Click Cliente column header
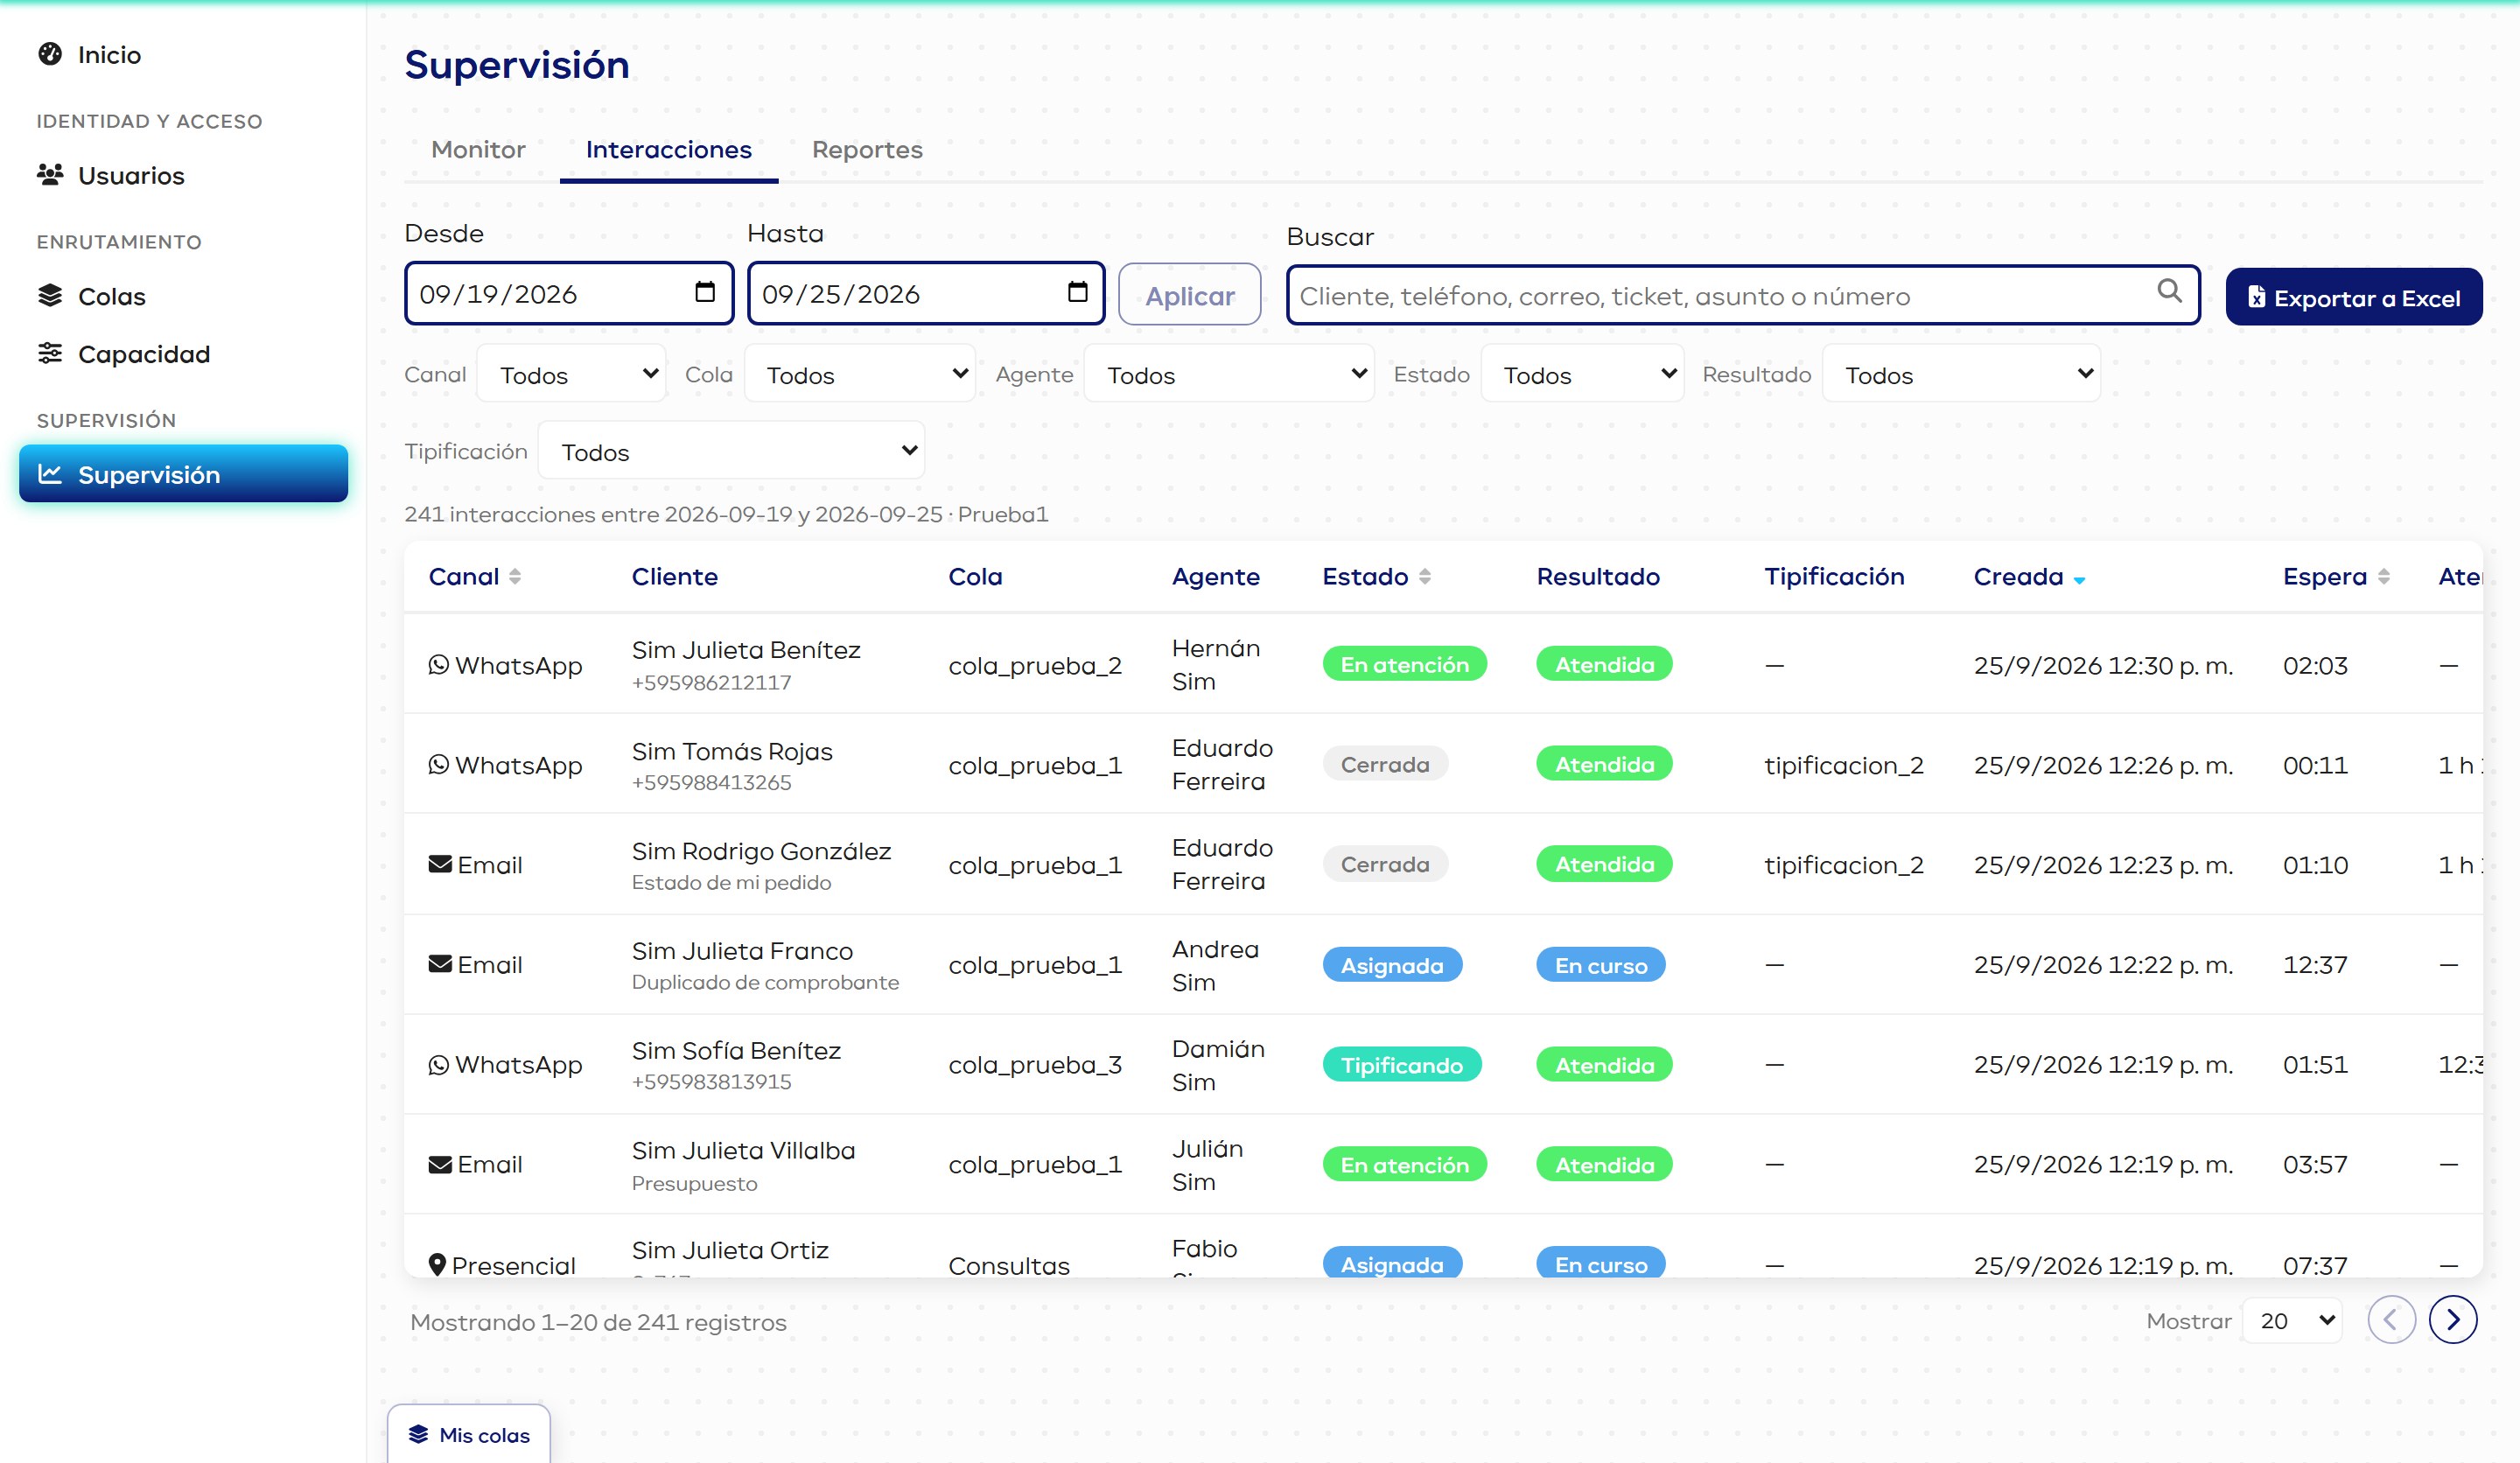Image resolution: width=2520 pixels, height=1463 pixels. [675, 577]
